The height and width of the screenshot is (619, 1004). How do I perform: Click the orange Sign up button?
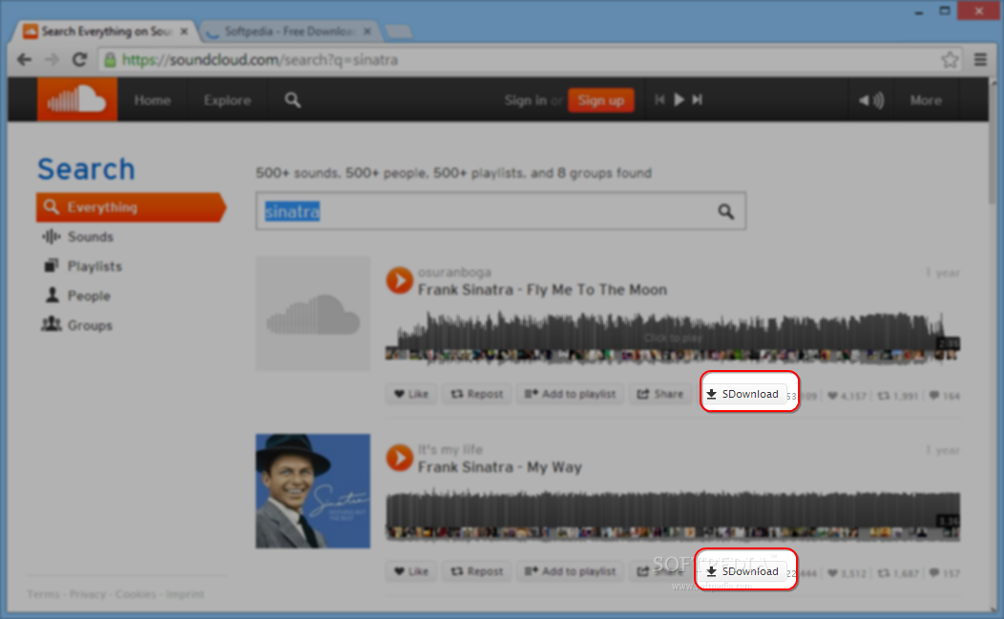point(600,100)
